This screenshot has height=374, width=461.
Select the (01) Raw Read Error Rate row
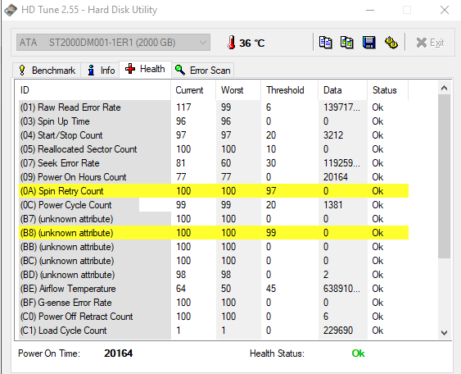coord(214,107)
